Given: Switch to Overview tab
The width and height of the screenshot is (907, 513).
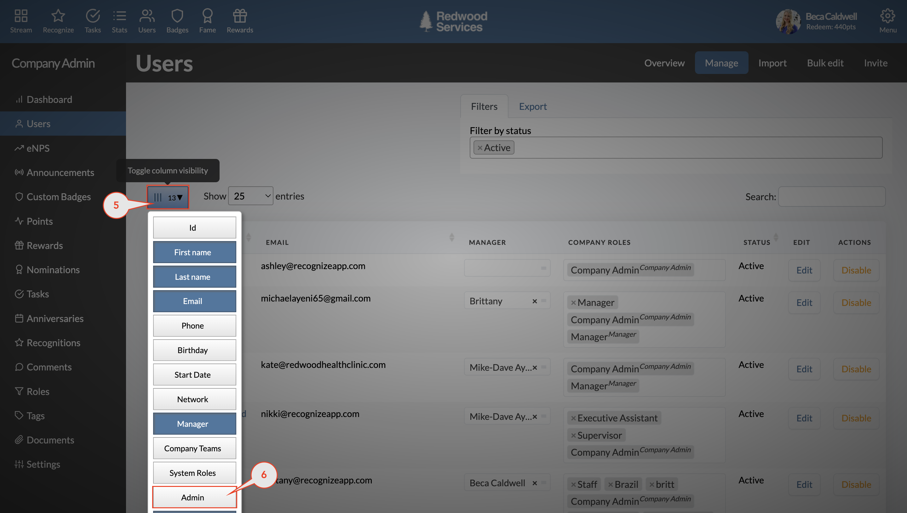Looking at the screenshot, I should point(664,63).
